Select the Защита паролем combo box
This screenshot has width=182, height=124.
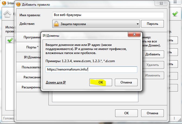[x=96, y=24]
